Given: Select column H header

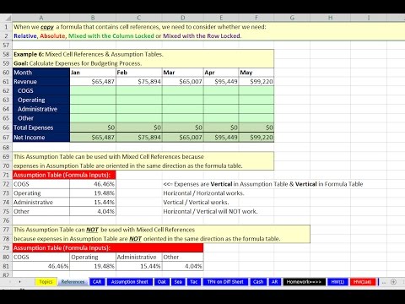Looking at the screenshot, I should click(x=330, y=18).
